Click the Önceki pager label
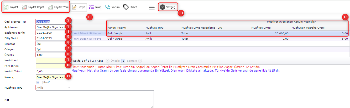This screenshot has width=350, height=108. (115, 61)
